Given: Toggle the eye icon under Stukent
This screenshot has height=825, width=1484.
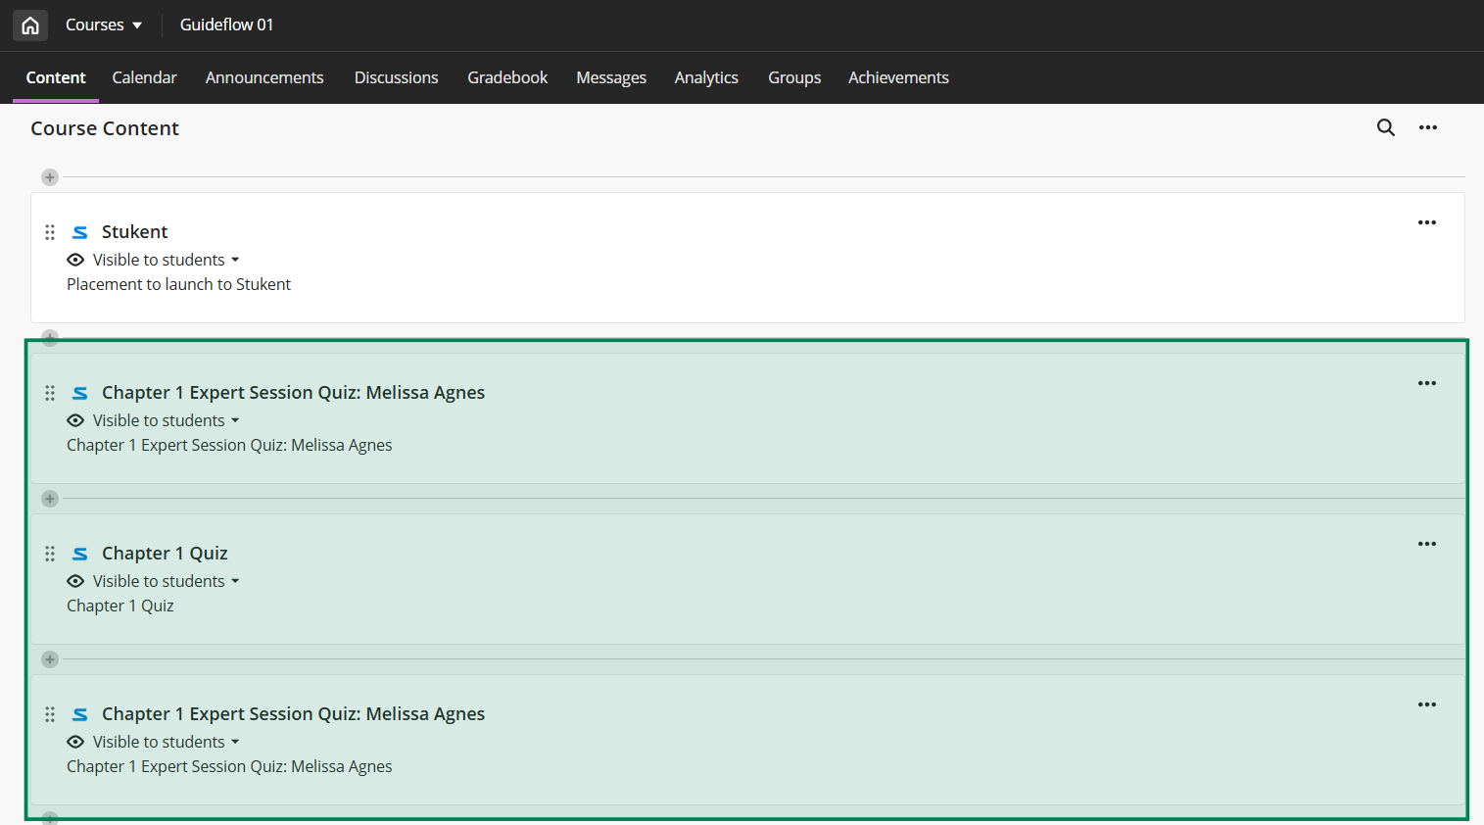Looking at the screenshot, I should tap(75, 260).
